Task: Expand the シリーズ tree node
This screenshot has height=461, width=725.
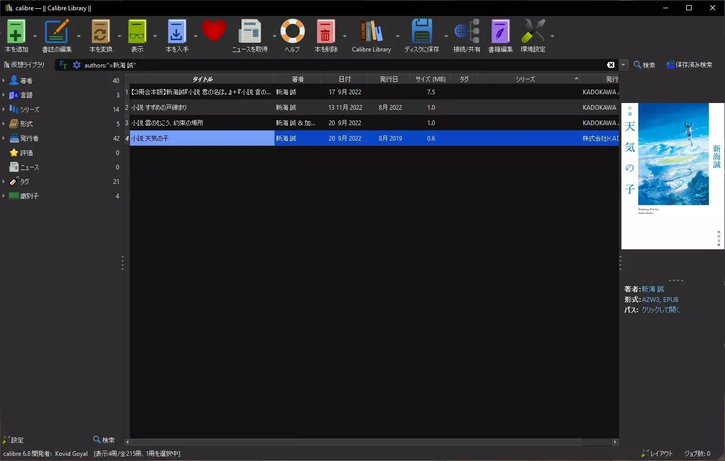Action: (4, 109)
